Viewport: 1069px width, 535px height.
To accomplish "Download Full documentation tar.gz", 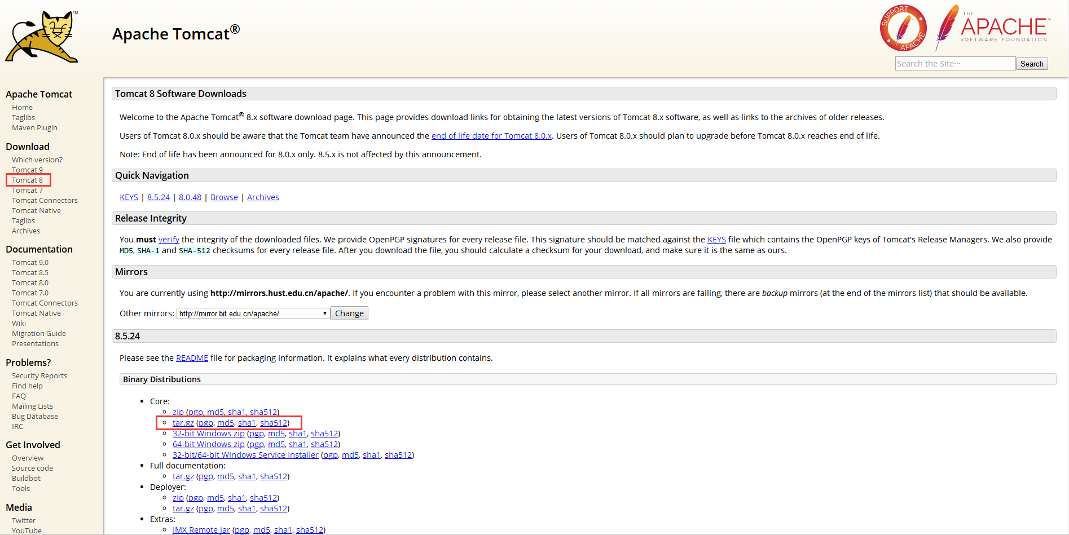I will point(183,476).
